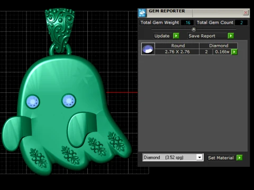The width and height of the screenshot is (254, 190).
Task: Select the right blue gem on pendant
Action: [69, 101]
